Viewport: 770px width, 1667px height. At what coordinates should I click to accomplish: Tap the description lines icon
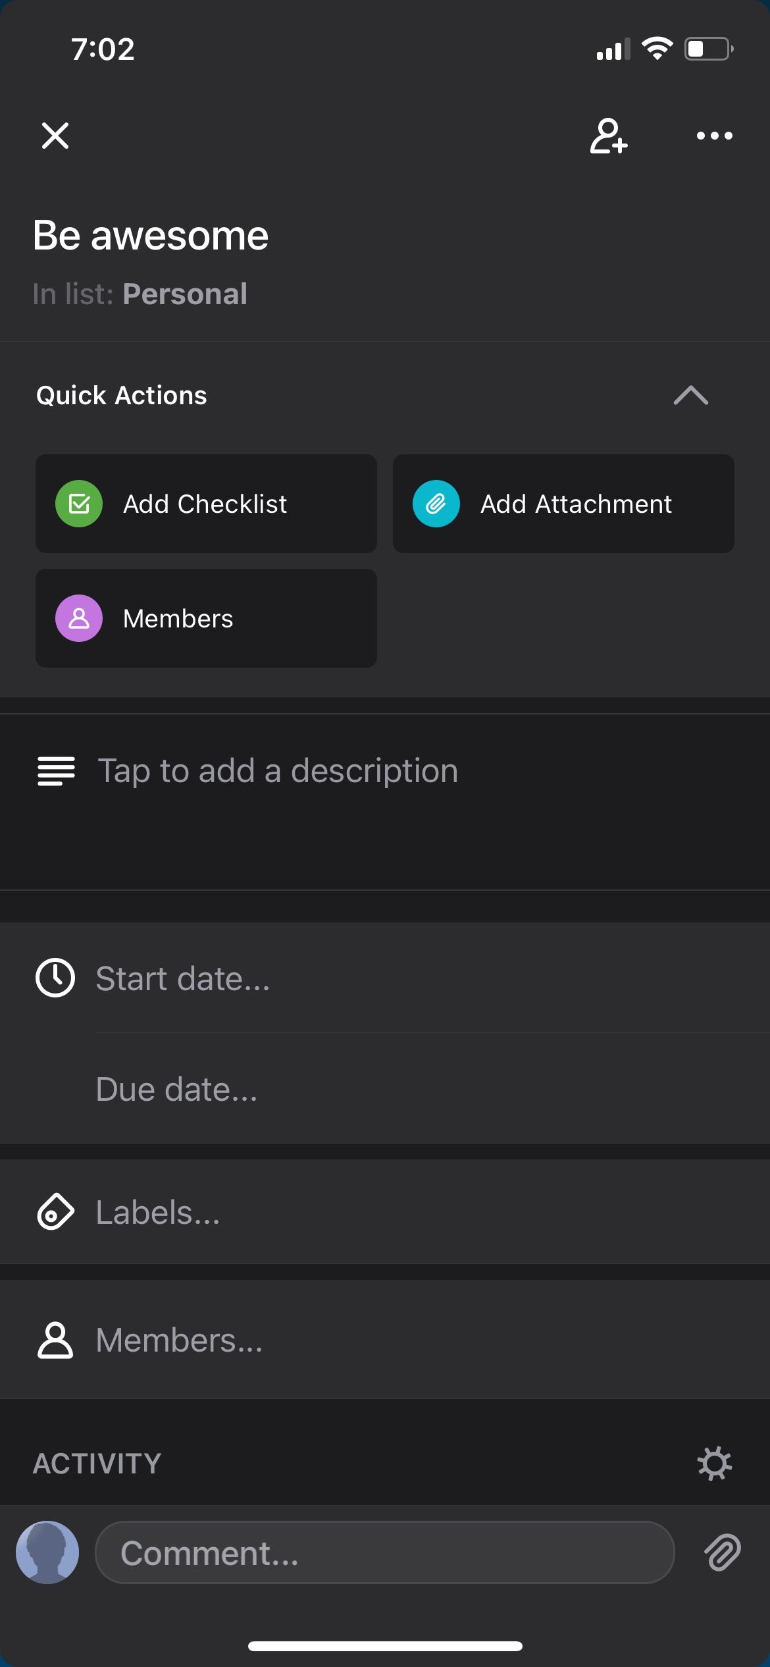click(x=56, y=771)
